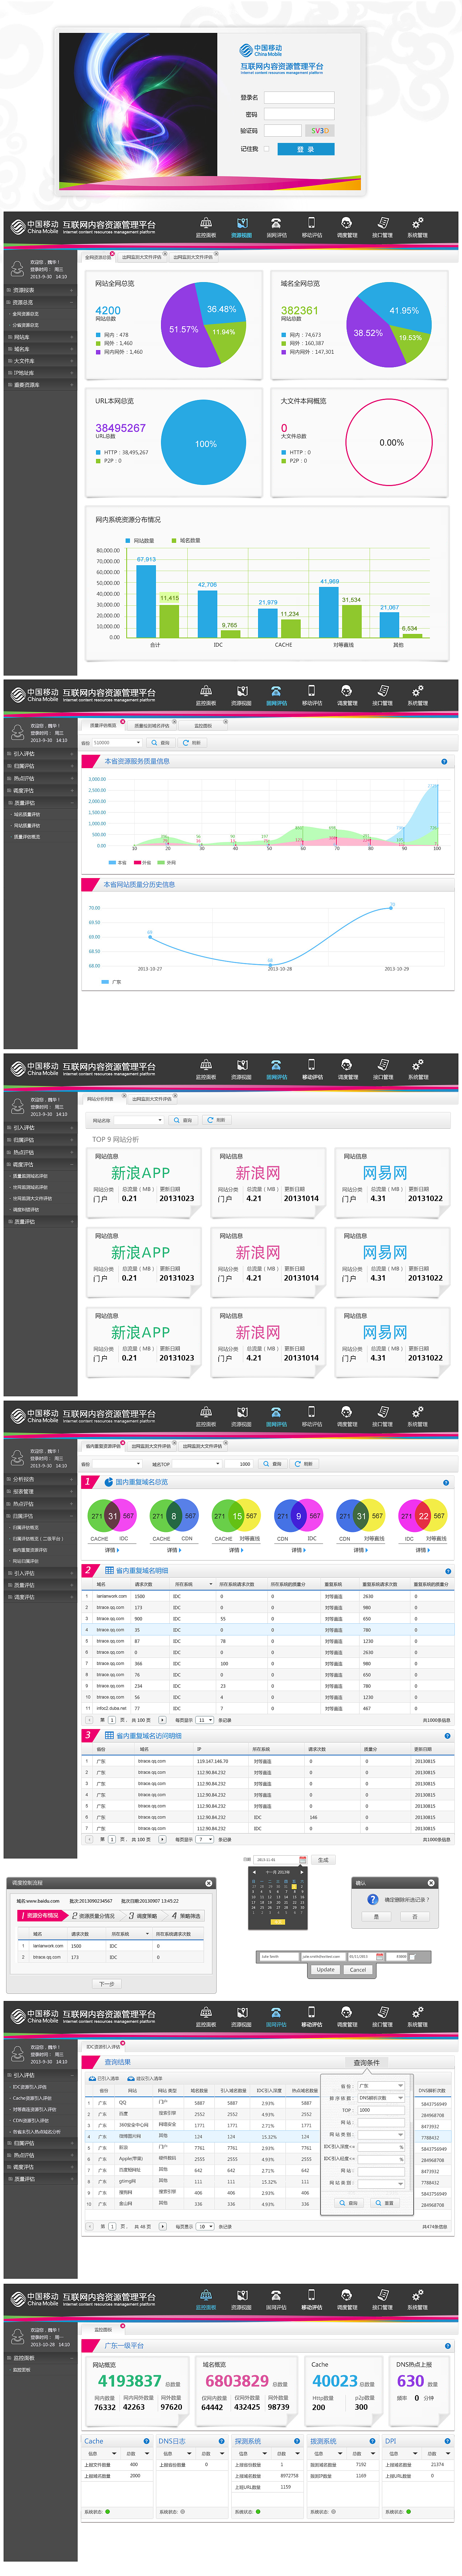
Task: Expand IP地址库 in the sidebar
Action: pos(40,373)
